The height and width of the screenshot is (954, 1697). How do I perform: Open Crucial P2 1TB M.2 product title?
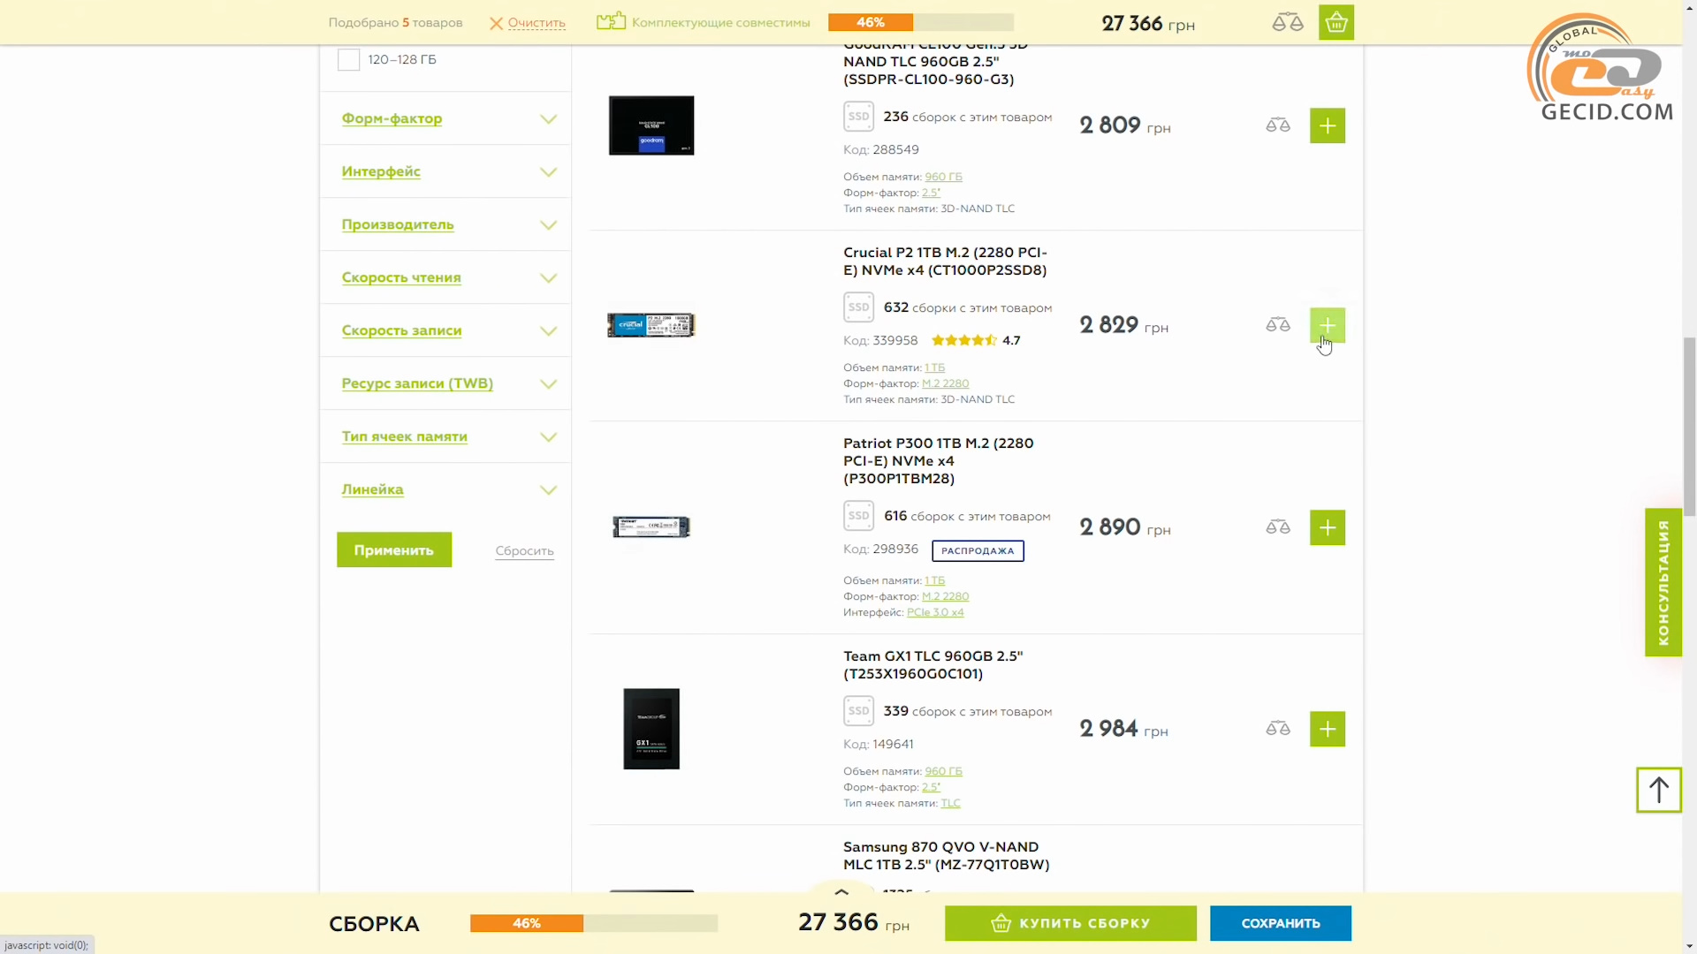(x=945, y=261)
